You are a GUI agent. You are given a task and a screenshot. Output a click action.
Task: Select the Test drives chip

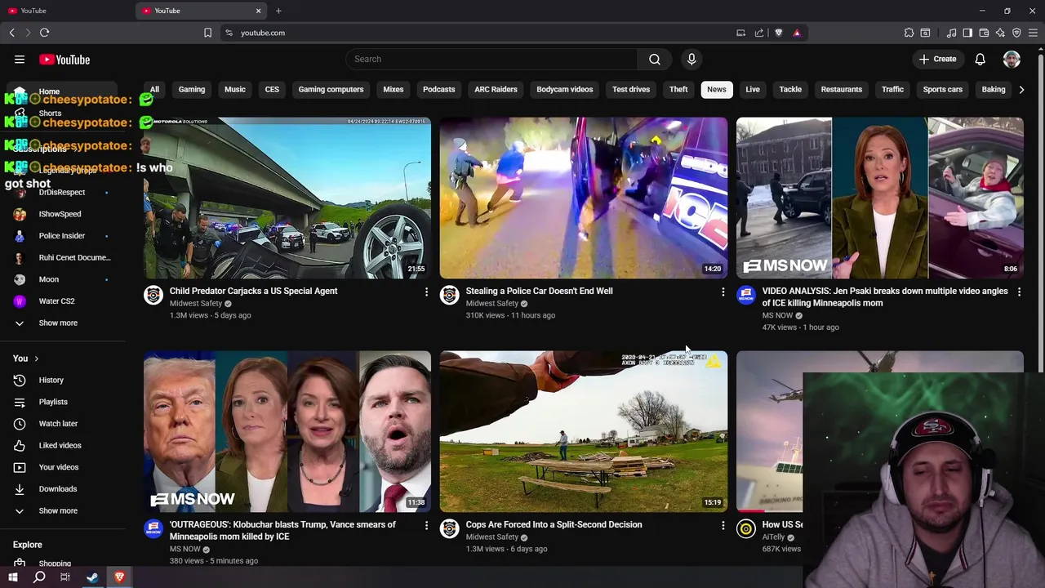(x=631, y=89)
